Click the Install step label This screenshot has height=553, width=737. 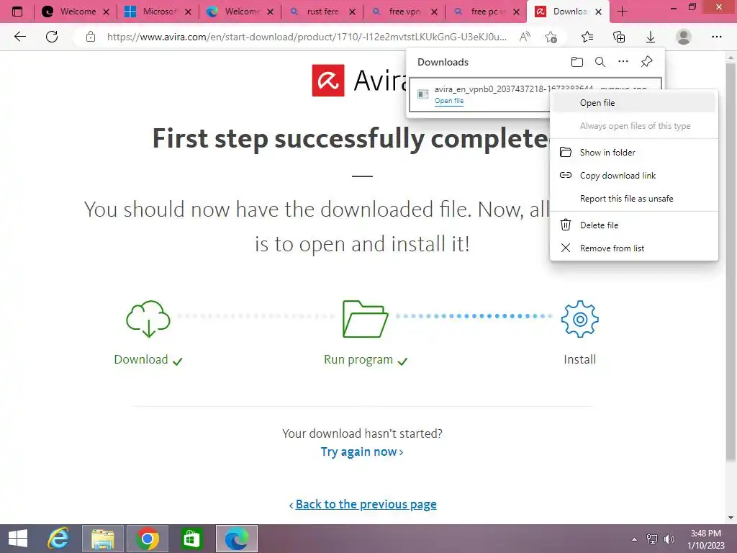[579, 359]
